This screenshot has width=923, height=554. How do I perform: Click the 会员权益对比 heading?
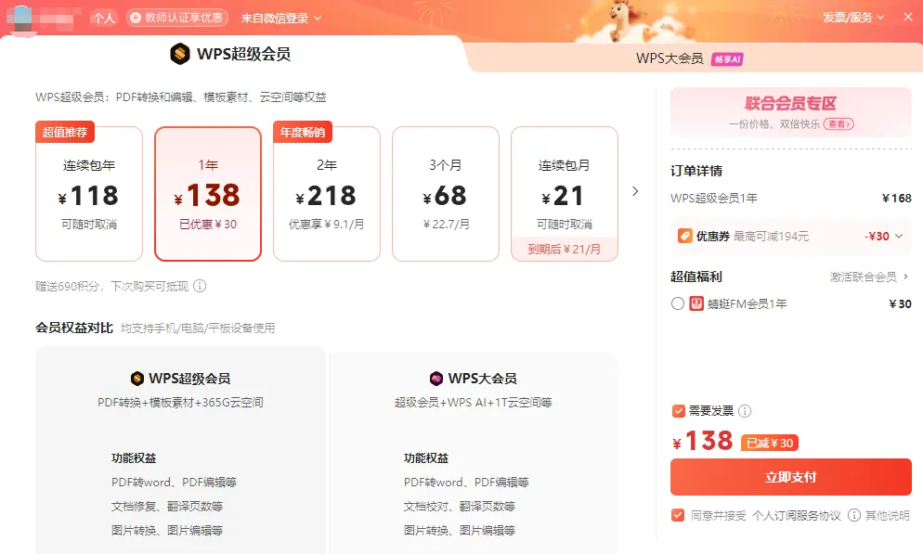click(x=74, y=328)
